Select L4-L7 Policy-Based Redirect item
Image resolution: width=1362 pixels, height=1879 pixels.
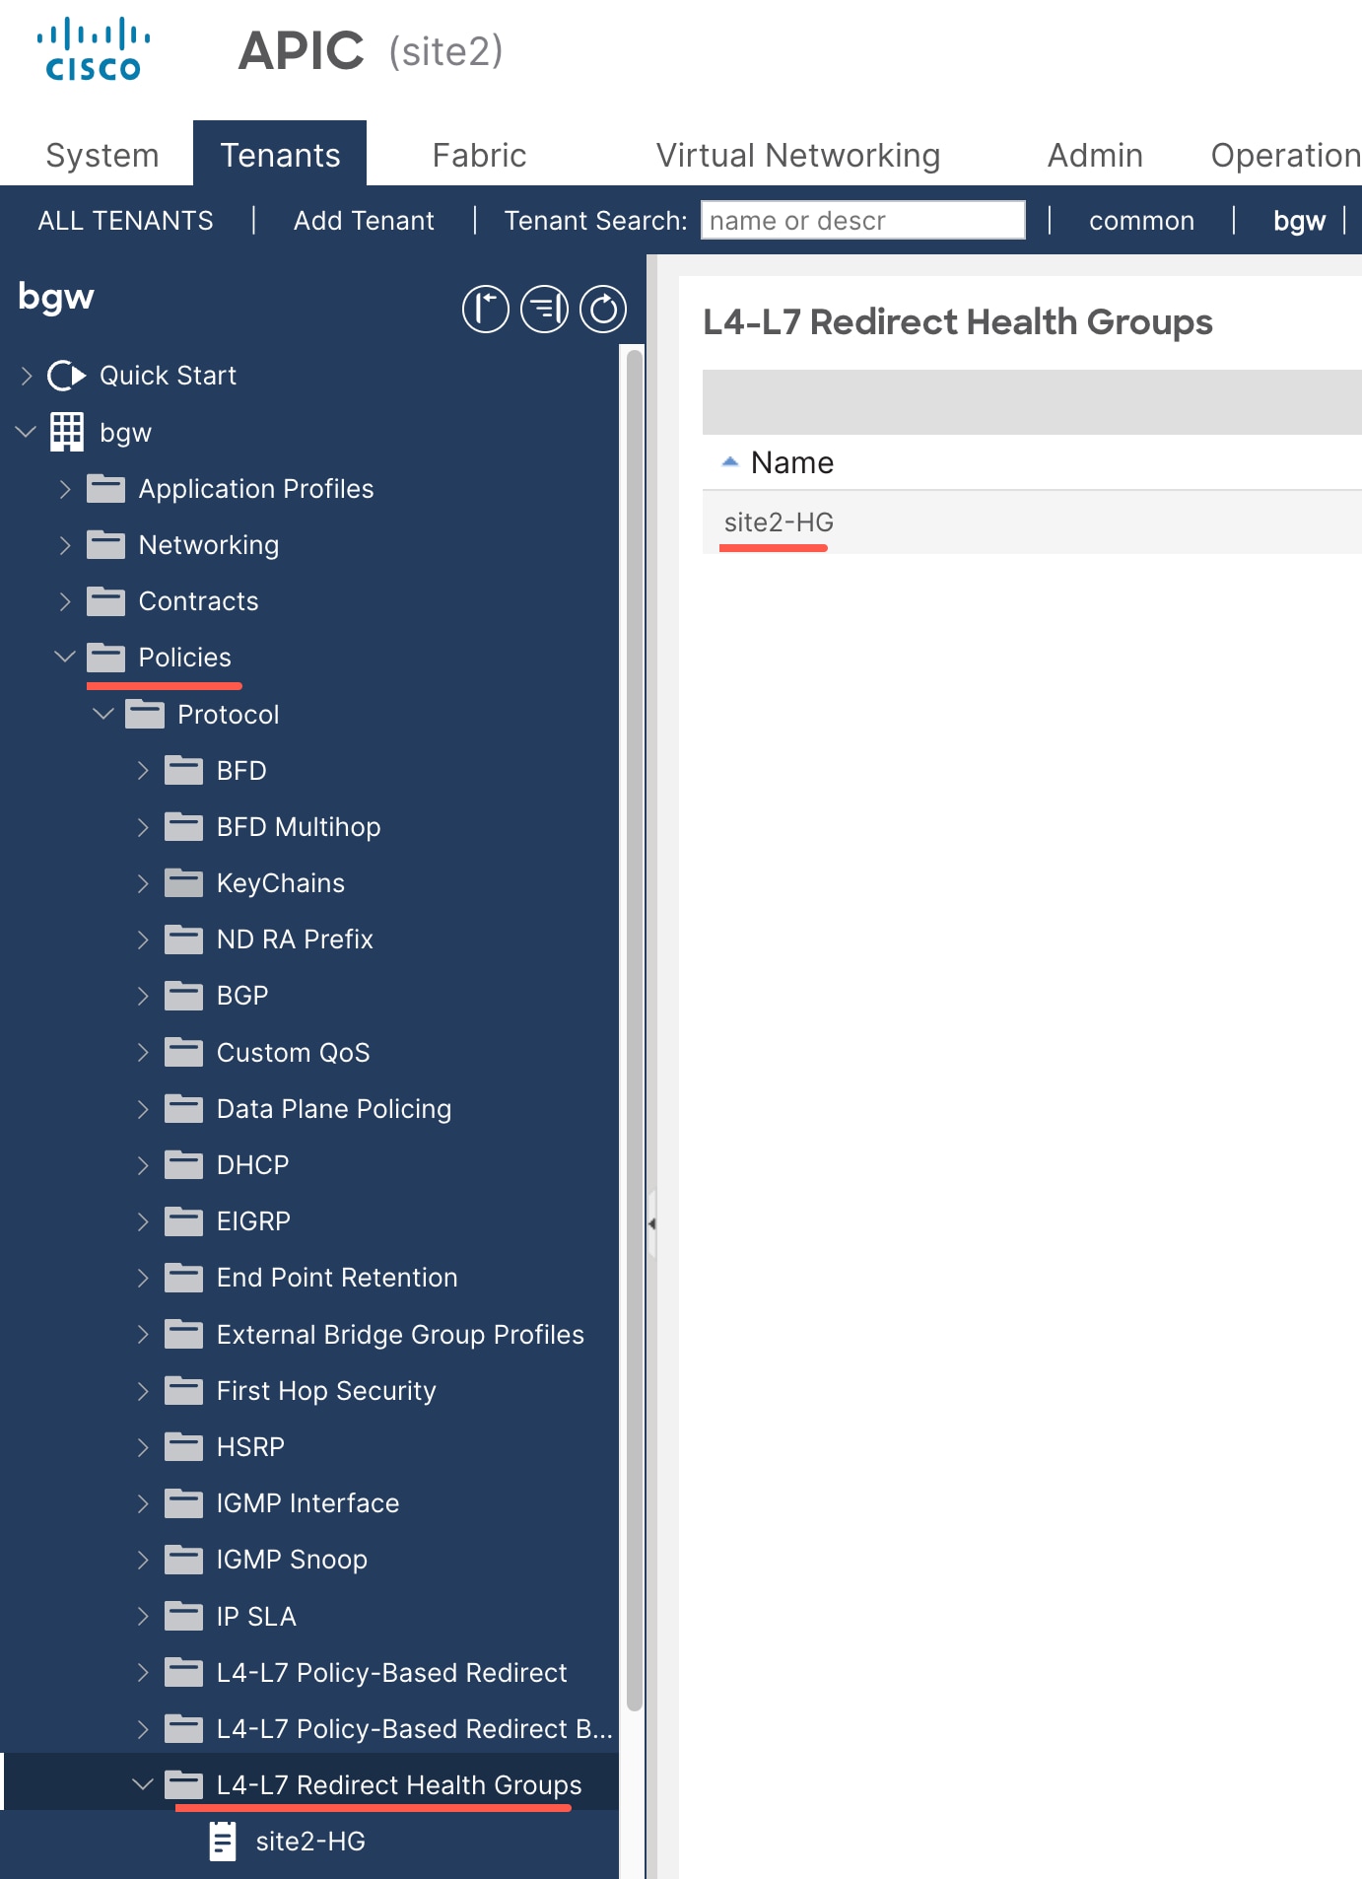click(x=391, y=1673)
